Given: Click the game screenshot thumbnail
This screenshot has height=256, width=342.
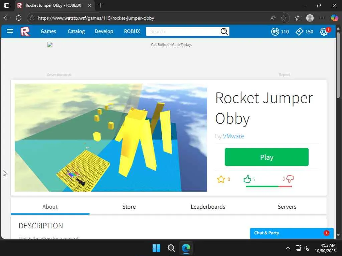Looking at the screenshot, I should [x=111, y=138].
